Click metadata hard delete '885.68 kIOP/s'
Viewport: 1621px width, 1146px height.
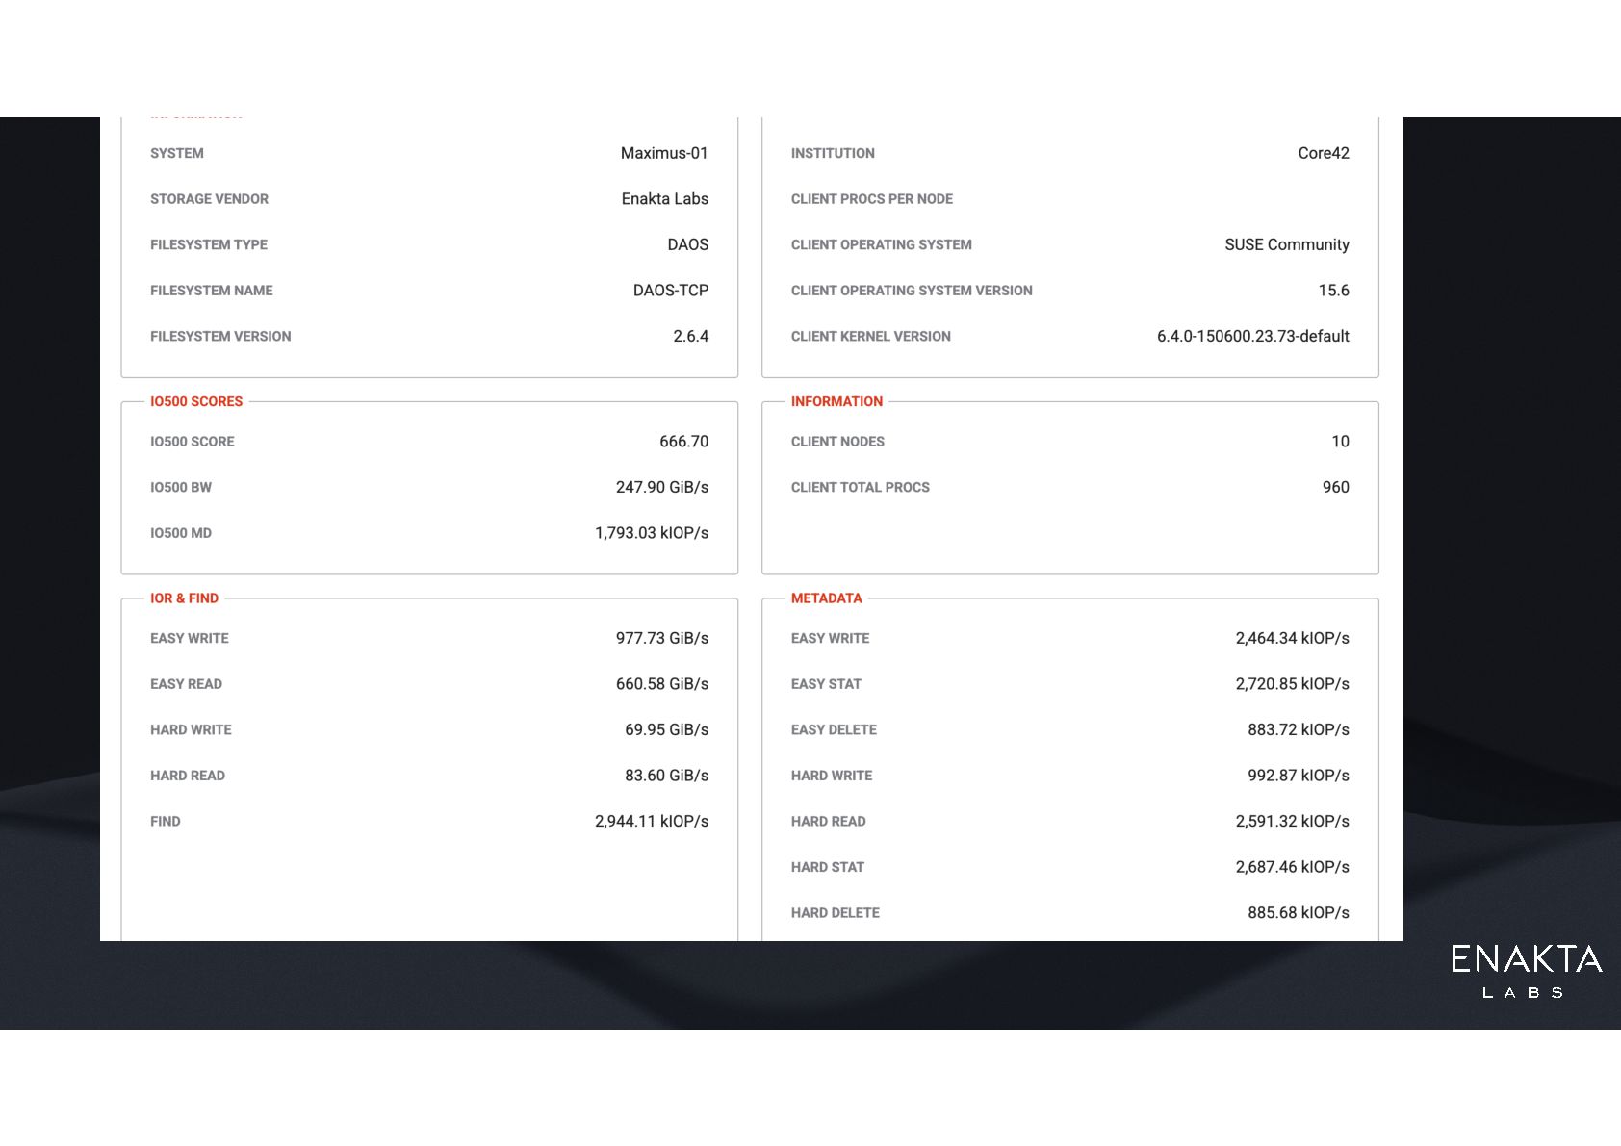tap(1299, 912)
